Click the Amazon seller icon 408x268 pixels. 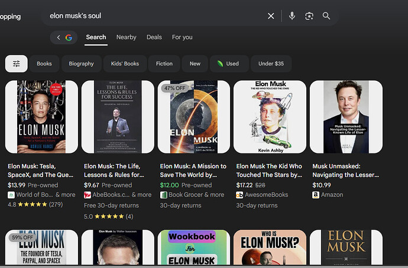click(316, 195)
